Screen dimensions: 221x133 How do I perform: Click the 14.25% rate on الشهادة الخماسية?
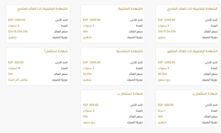pos(87,74)
